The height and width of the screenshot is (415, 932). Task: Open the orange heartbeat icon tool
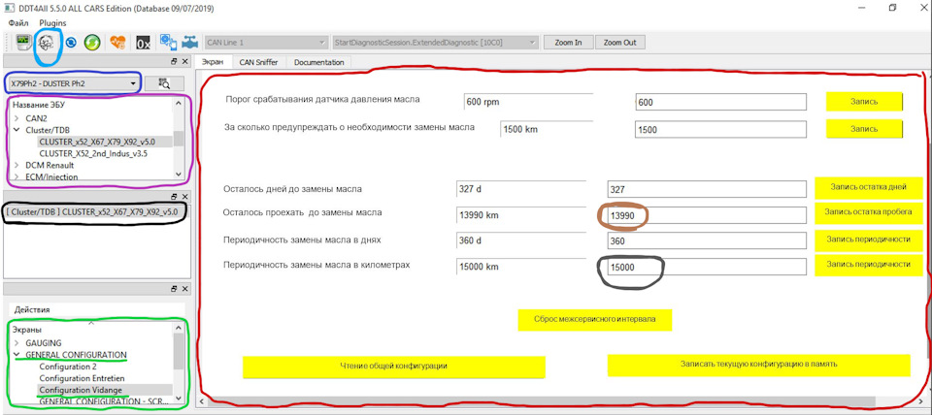[x=117, y=43]
